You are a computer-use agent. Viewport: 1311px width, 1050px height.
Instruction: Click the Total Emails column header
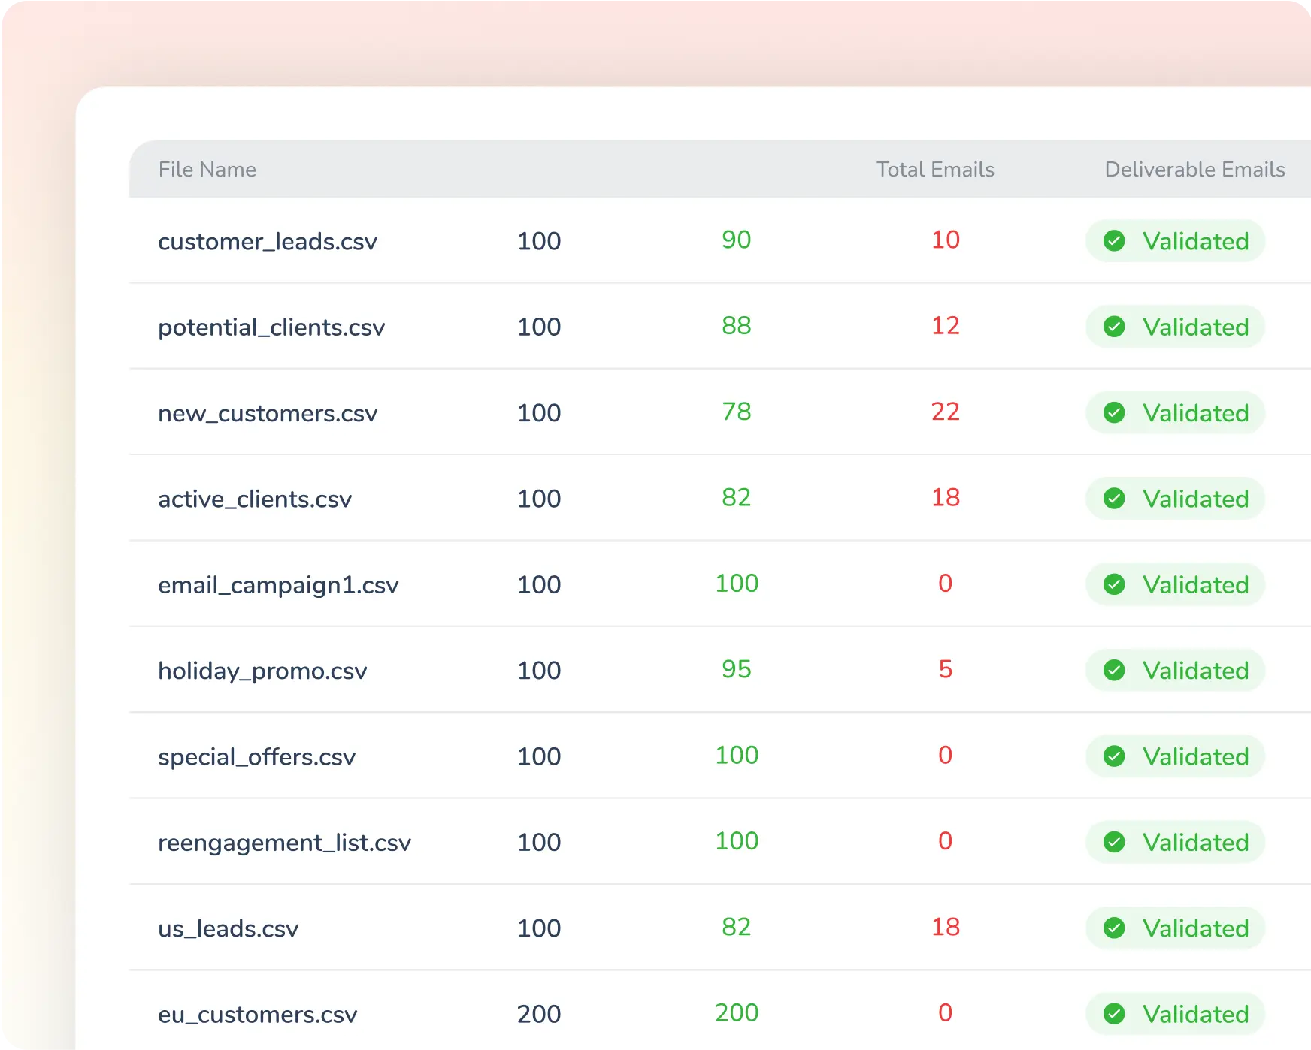[934, 170]
